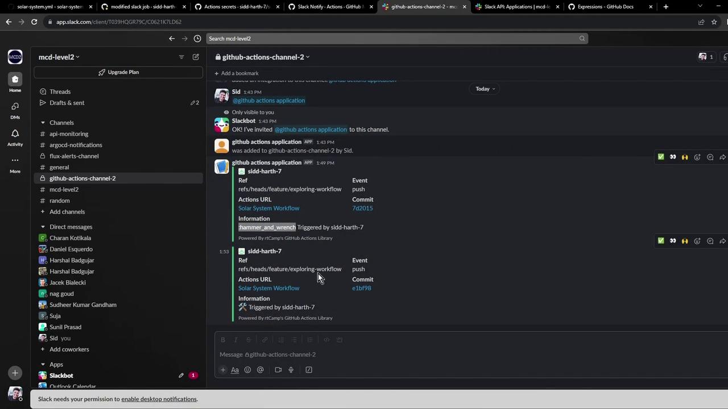Click the magnifier icon in the search bar
The image size is (728, 409).
(582, 39)
